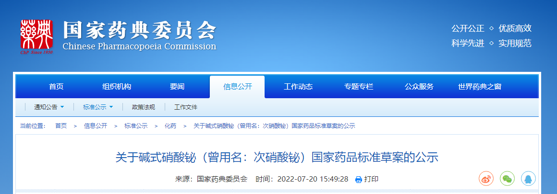Viewport: 557px width, 194px height.
Task: Click the 当前位置 label
Action: coord(33,126)
